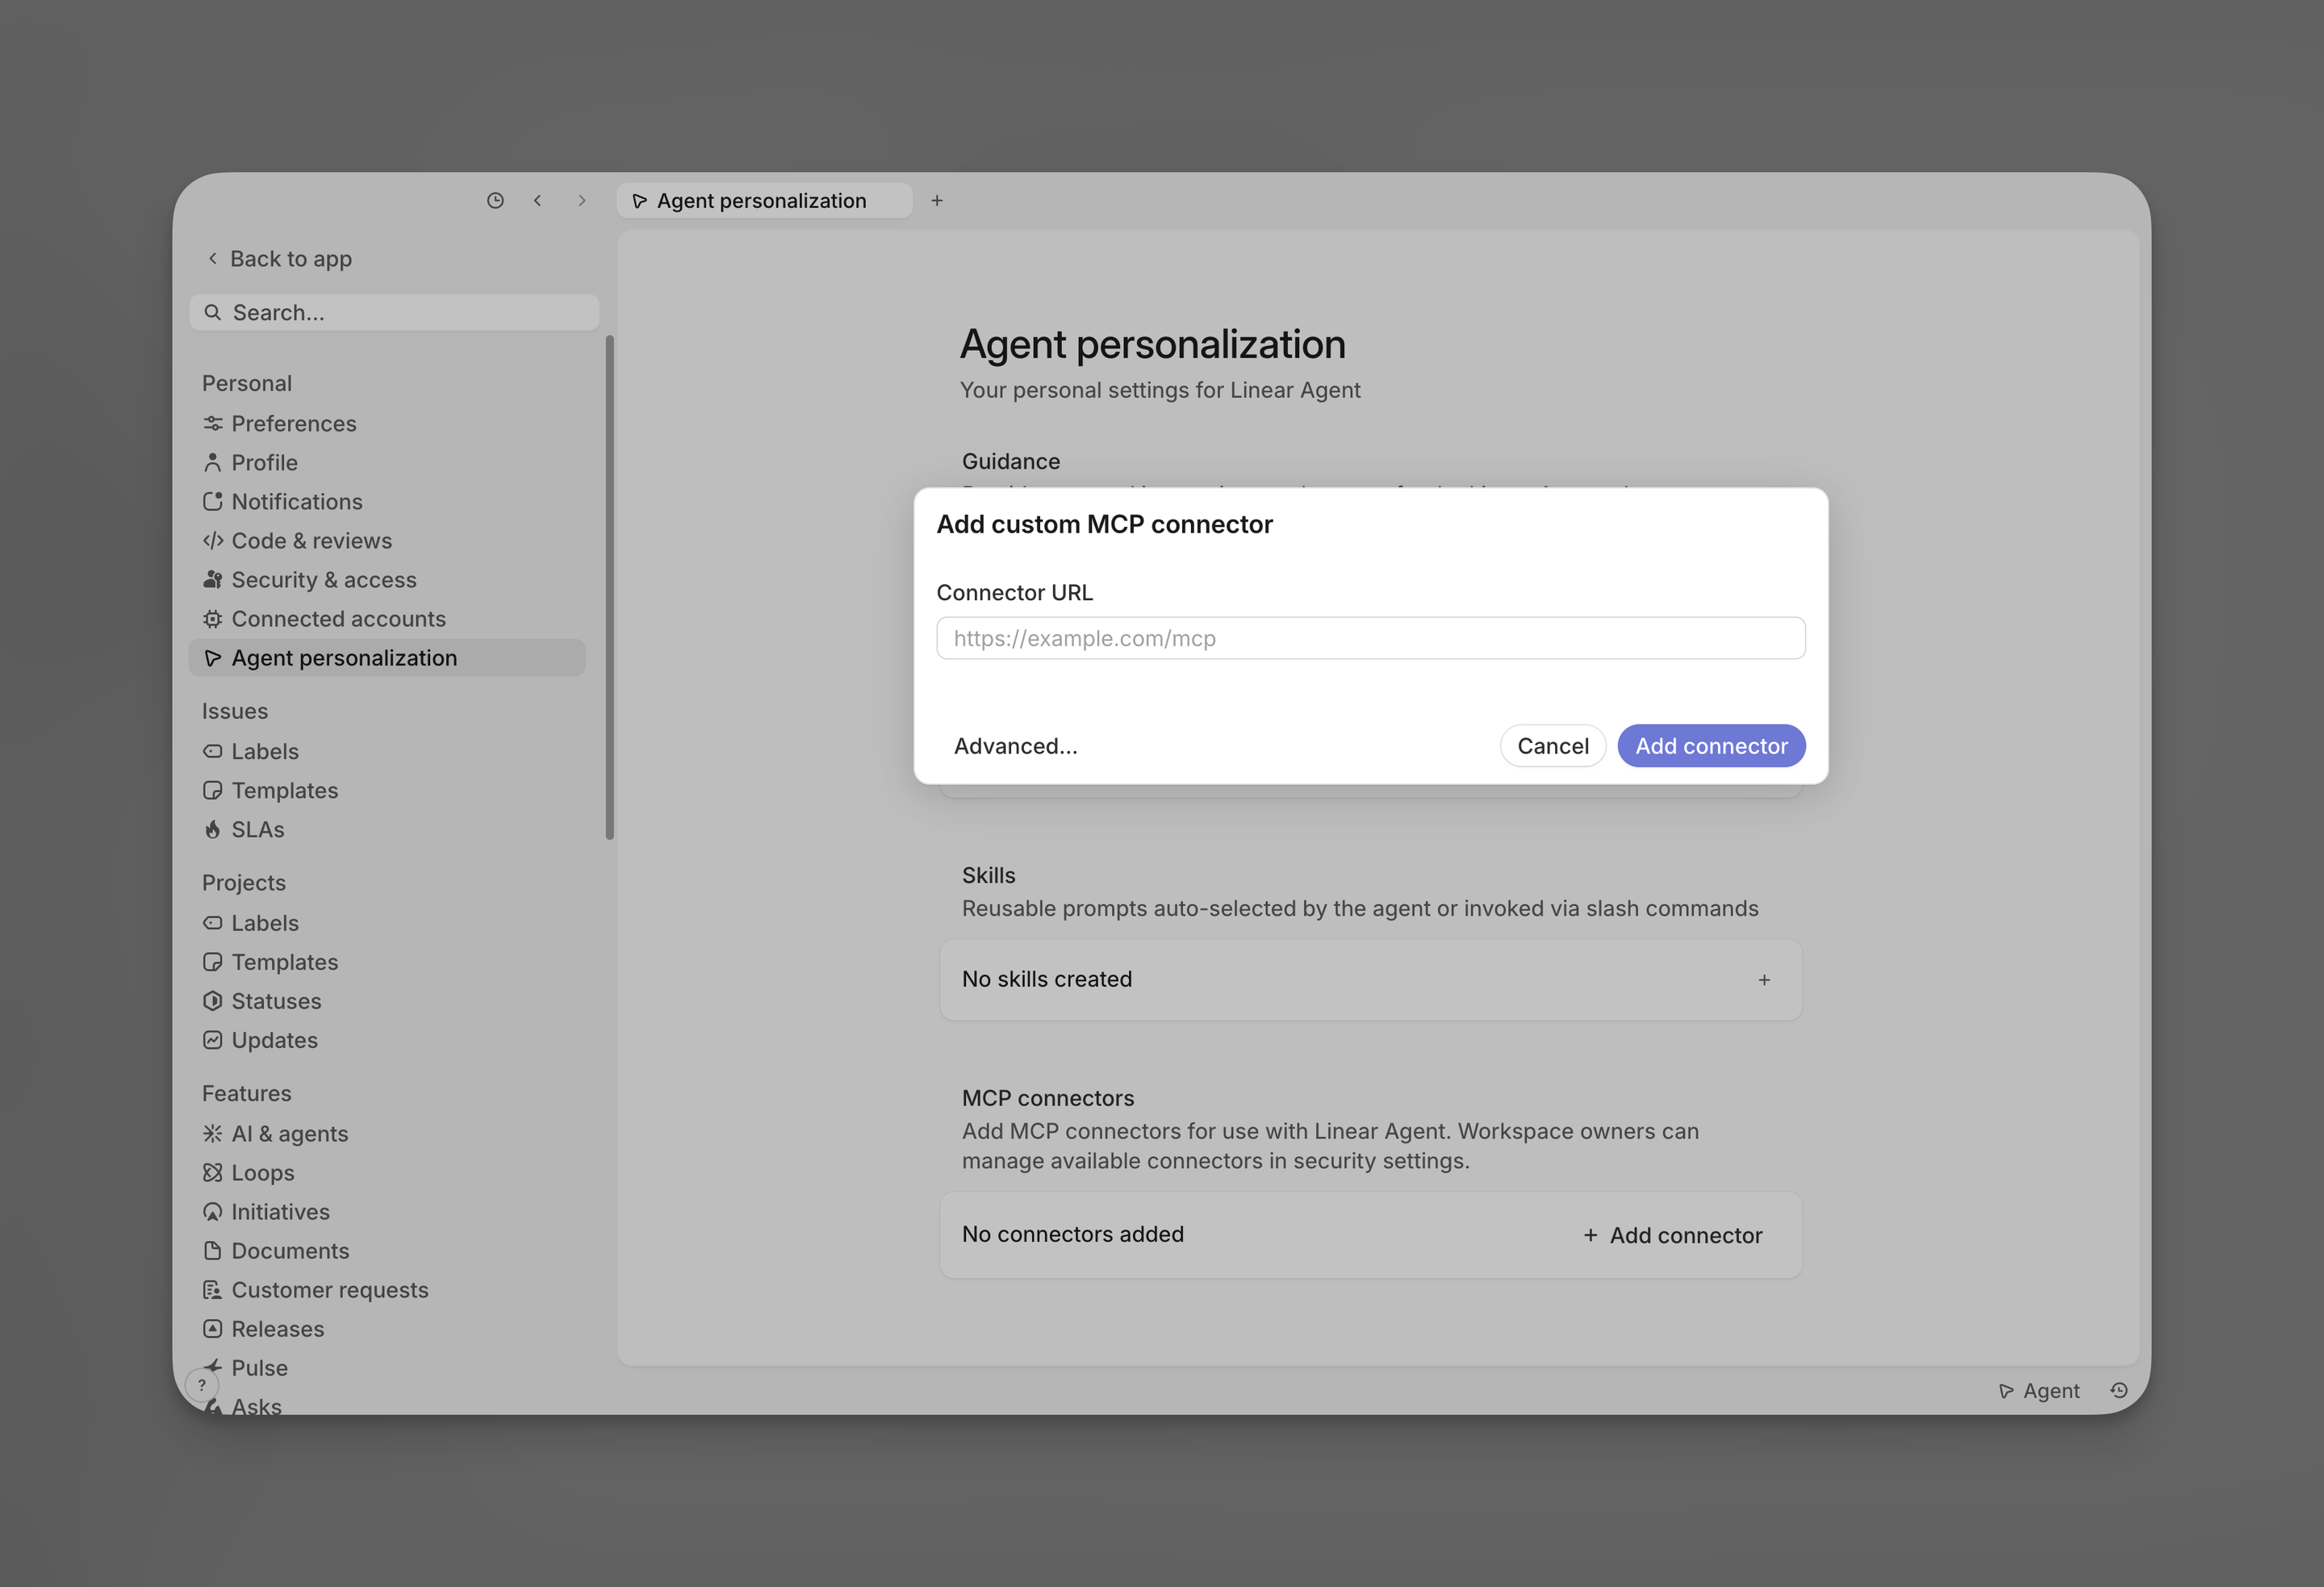This screenshot has height=1587, width=2324.
Task: Open the Advanced... options in dialog
Action: point(1015,746)
